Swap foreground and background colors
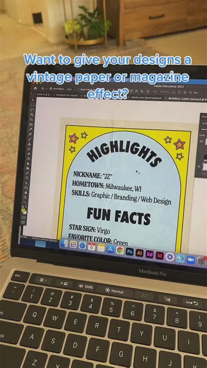This screenshot has width=207, height=368. click(x=26, y=207)
